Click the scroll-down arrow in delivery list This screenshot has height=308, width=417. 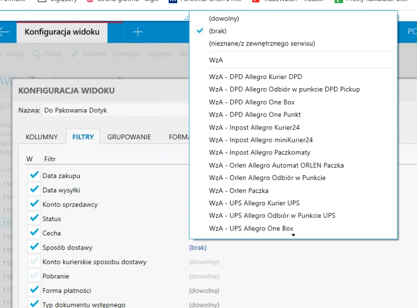point(293,235)
